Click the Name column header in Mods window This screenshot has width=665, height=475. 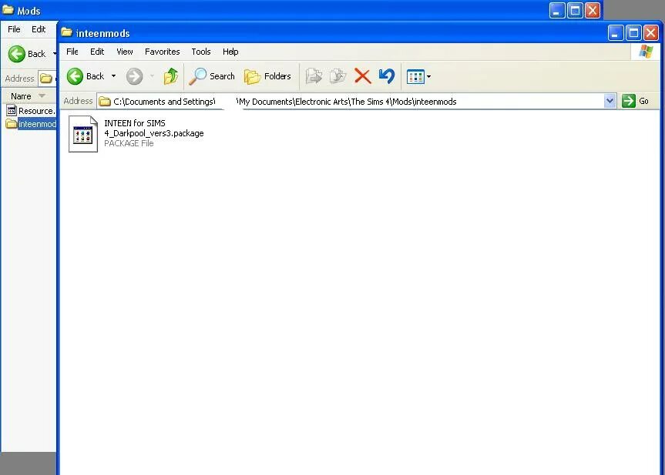click(29, 96)
